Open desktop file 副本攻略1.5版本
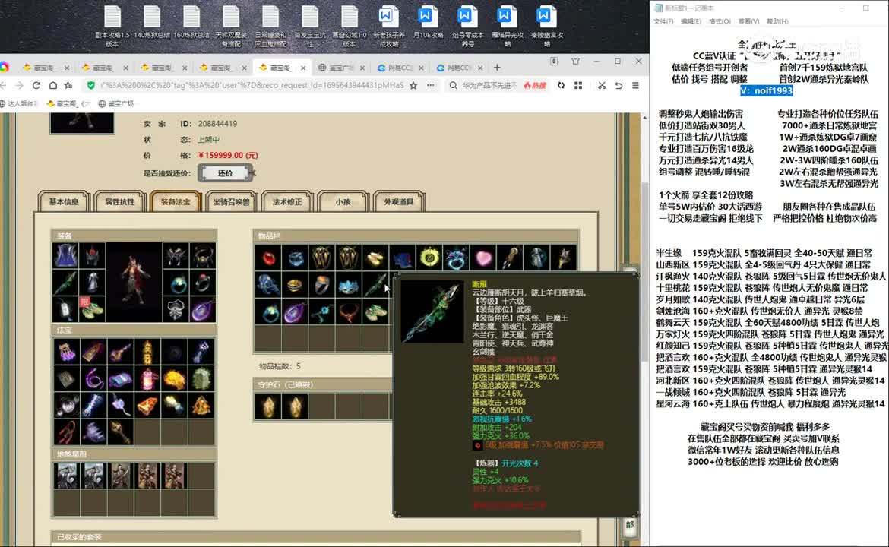 pyautogui.click(x=112, y=27)
